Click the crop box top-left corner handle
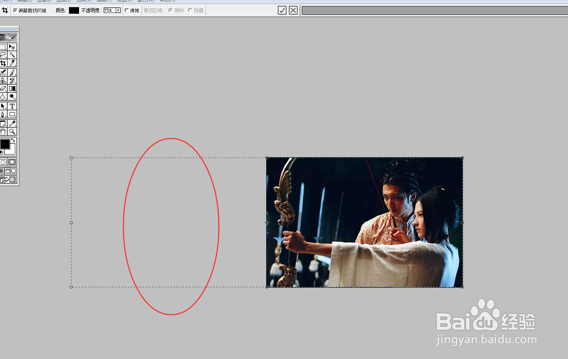Image resolution: width=568 pixels, height=359 pixels. [71, 158]
